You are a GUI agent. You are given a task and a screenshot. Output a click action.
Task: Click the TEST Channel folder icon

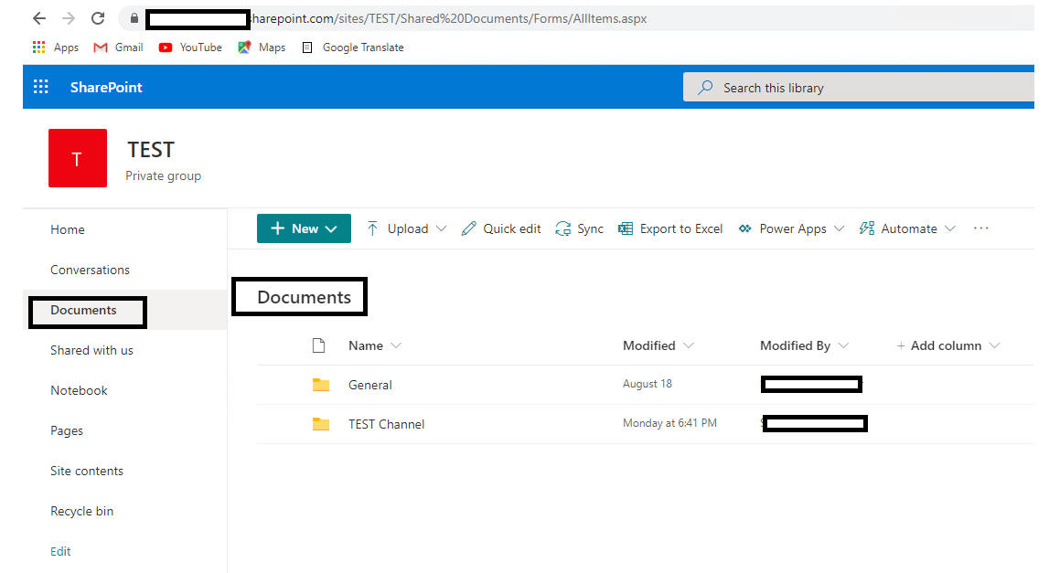[321, 424]
